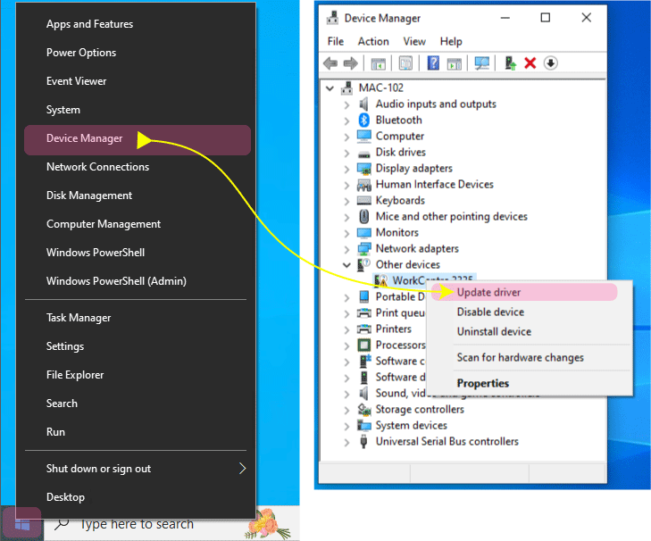Open Device Manager from the Start context menu
Viewport: 651px width, 541px height.
click(x=84, y=138)
